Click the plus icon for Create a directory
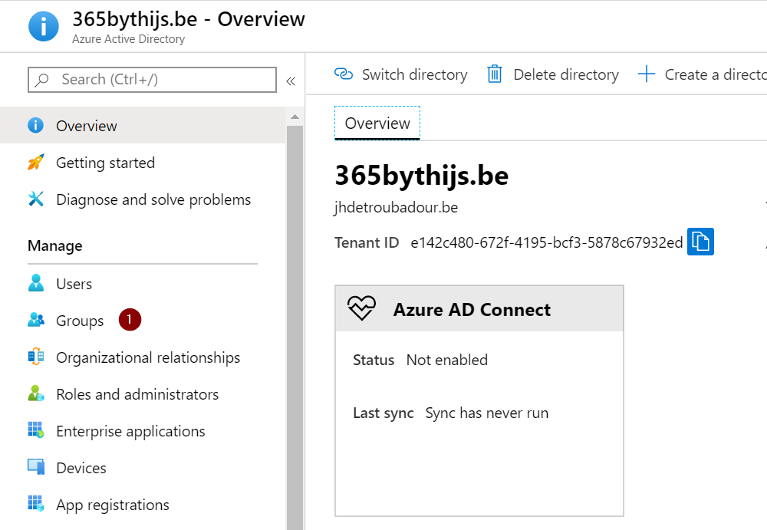This screenshot has width=767, height=530. click(646, 74)
